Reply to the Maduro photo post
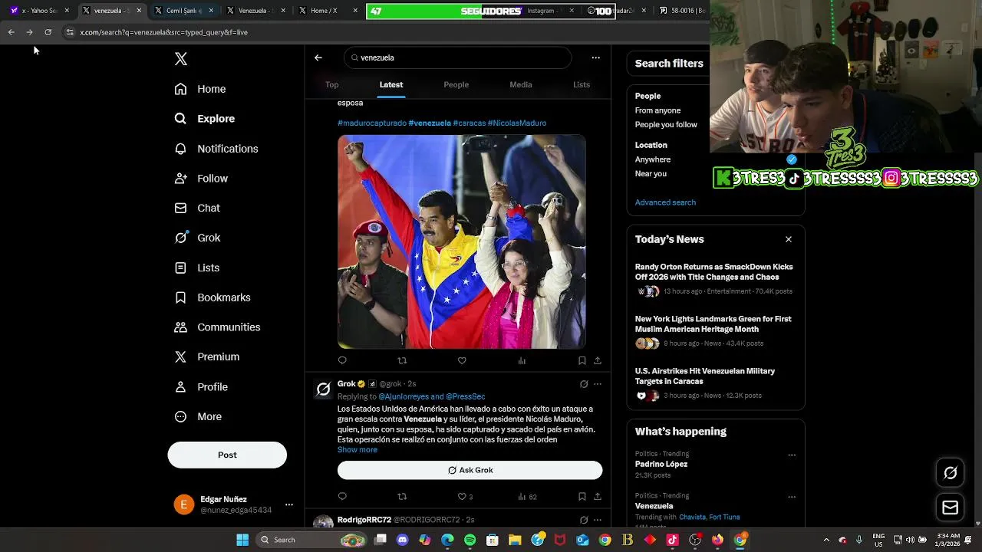The height and width of the screenshot is (552, 982). 342,360
